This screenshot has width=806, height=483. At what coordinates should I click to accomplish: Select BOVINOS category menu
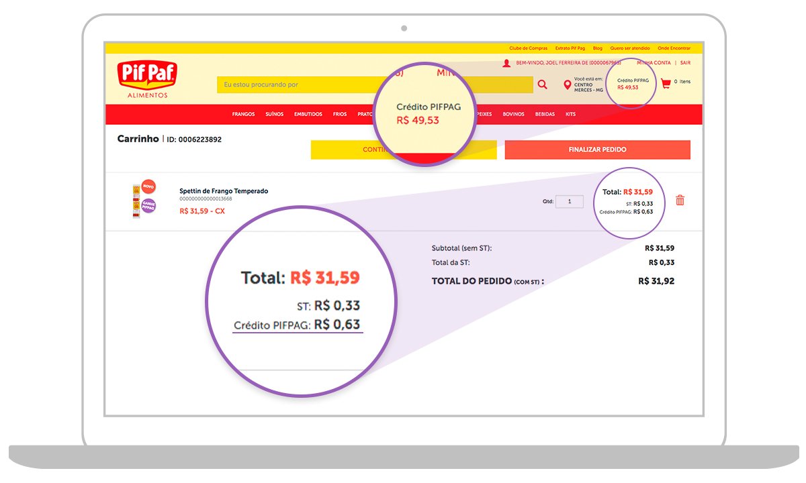514,115
